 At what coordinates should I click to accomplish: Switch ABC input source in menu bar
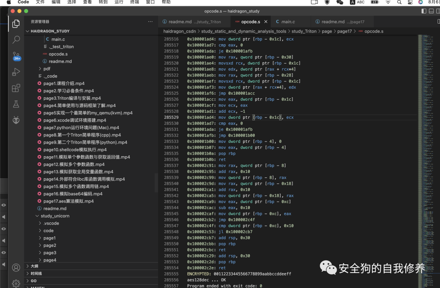point(357,2)
